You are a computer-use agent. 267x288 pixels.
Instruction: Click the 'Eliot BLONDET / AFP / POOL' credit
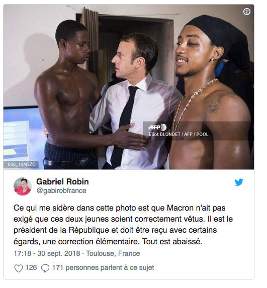pos(179,134)
